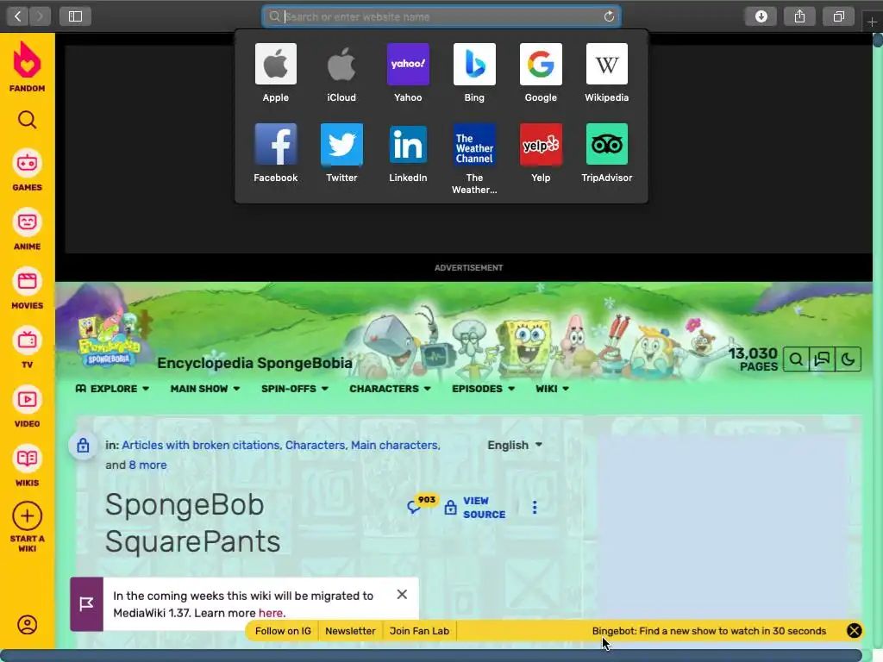Image resolution: width=883 pixels, height=662 pixels.
Task: Expand the Episodes menu
Action: pyautogui.click(x=483, y=389)
